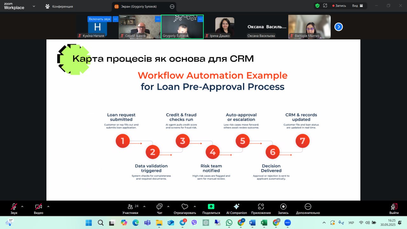Click the Risk team notified step label
407x229 pixels.
click(x=211, y=168)
